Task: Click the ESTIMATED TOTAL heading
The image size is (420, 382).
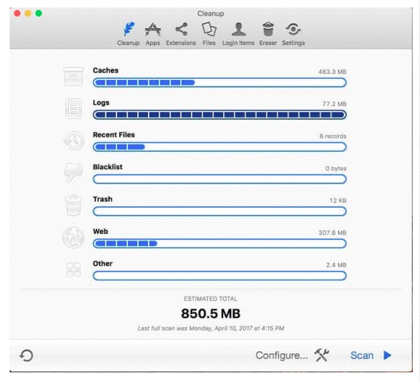Action: [x=211, y=299]
